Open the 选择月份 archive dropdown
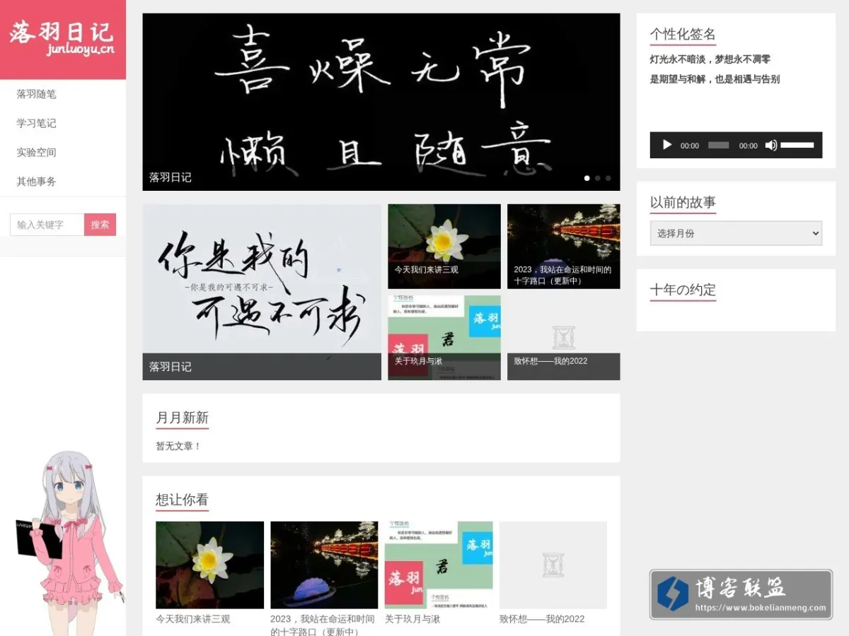This screenshot has height=636, width=849. point(736,233)
